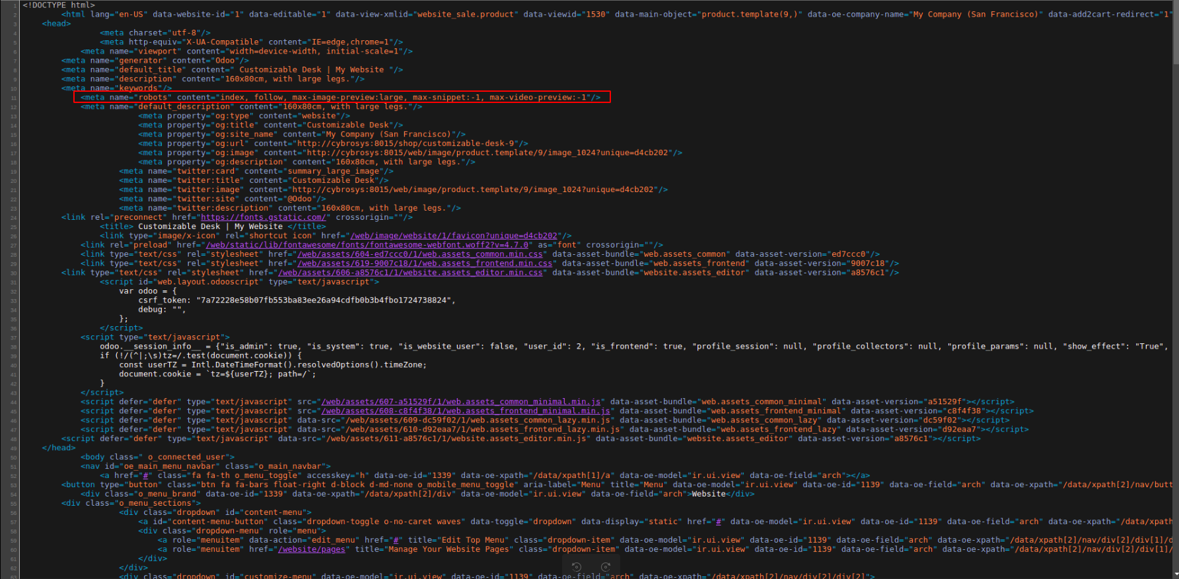Click the button class="btn fa fa-bars" line
Image resolution: width=1179 pixels, height=579 pixels.
[617, 485]
